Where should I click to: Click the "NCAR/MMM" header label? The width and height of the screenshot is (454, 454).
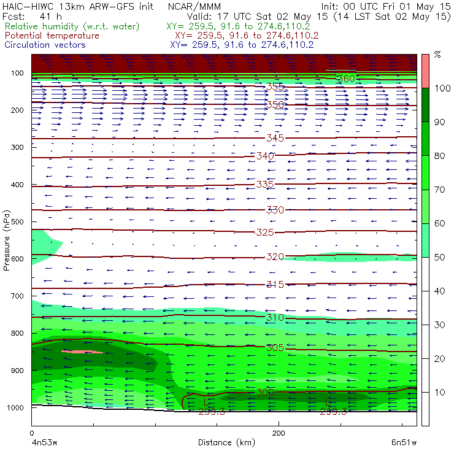coord(194,7)
